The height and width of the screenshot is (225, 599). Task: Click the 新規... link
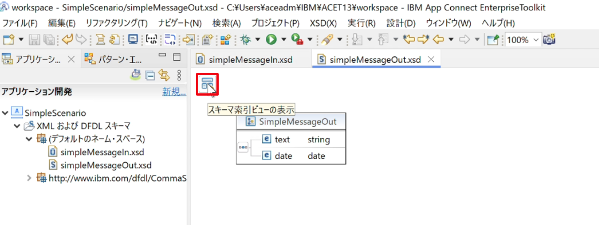pos(174,92)
